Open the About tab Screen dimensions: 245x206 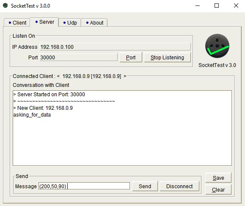(x=94, y=23)
